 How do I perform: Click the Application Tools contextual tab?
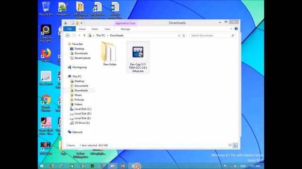126,23
